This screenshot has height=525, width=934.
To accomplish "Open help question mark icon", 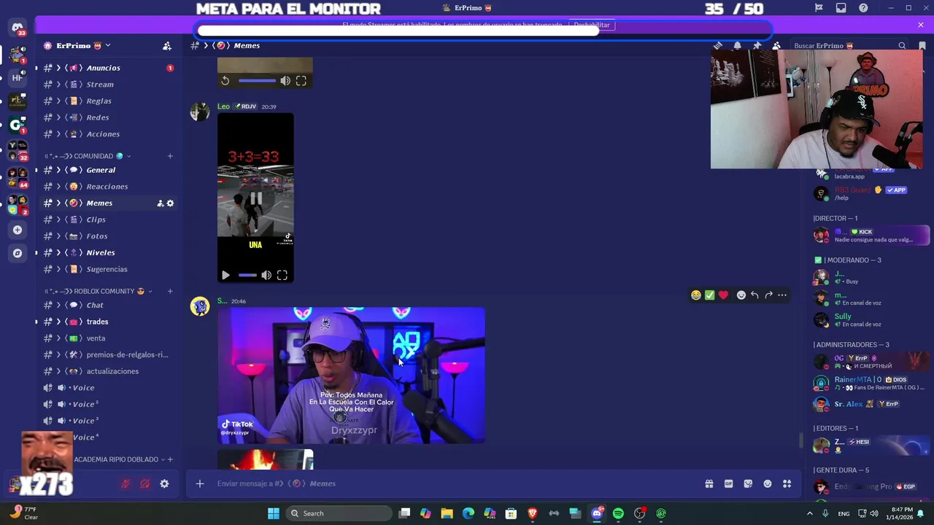I will pyautogui.click(x=863, y=8).
